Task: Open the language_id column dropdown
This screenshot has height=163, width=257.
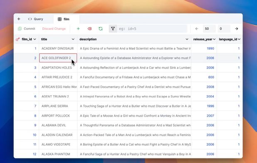Action: click(239, 39)
